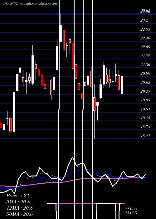Select the 19.51 price axis label

145,109
